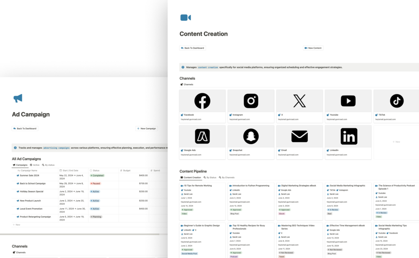
Task: Select Active tab in All Ad Campaigns
Action: tap(35, 165)
